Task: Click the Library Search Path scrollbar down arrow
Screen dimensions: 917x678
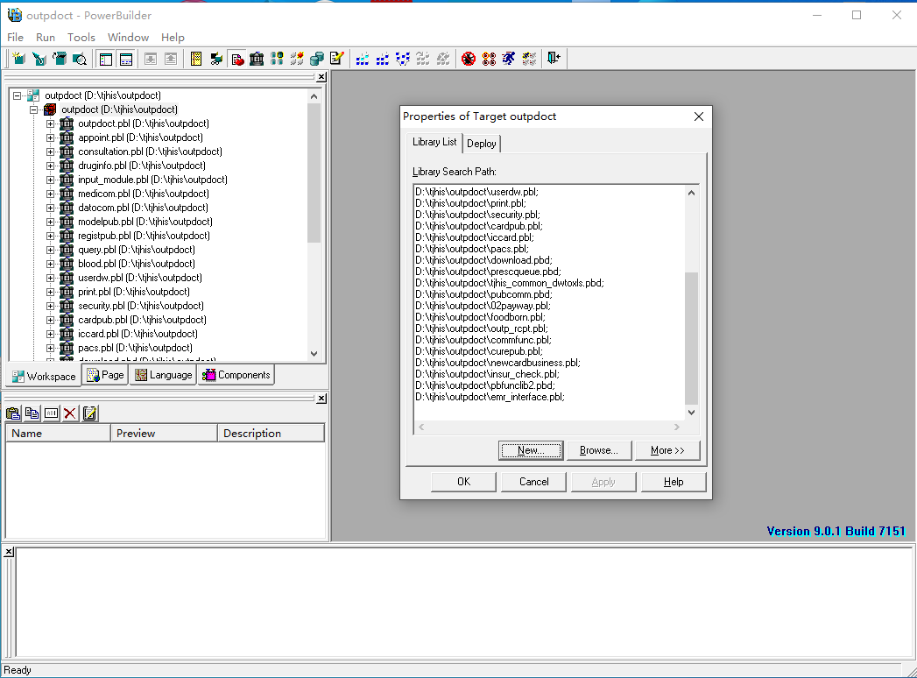Action: [x=691, y=413]
